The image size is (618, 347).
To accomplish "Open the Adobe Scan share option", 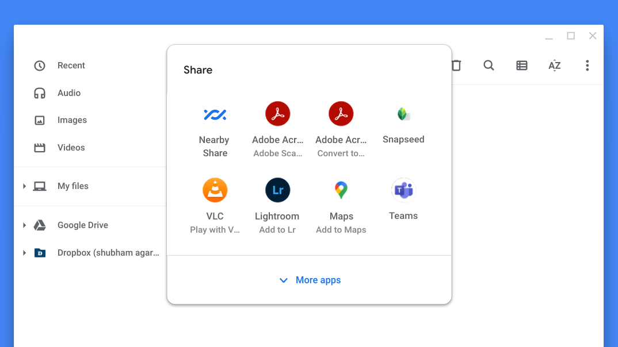I will pyautogui.click(x=278, y=126).
